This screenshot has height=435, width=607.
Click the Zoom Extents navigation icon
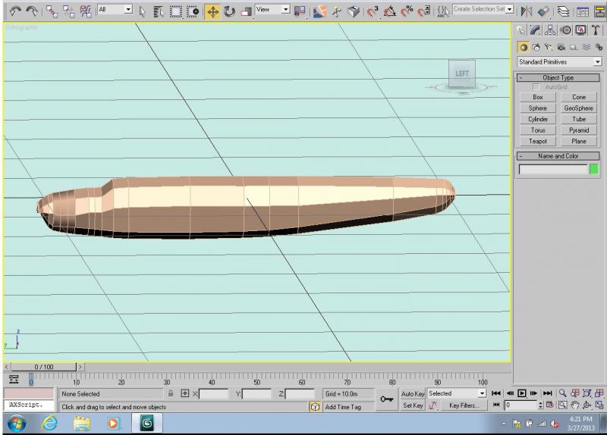587,393
